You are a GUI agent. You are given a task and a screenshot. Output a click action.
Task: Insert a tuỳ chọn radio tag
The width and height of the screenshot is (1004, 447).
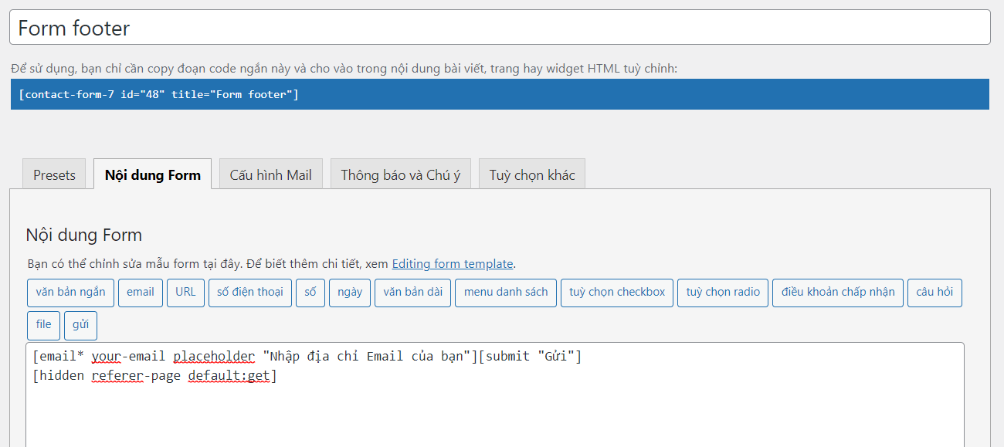coord(723,293)
